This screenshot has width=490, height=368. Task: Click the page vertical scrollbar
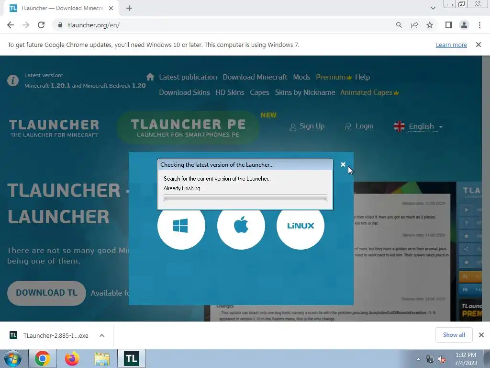[486, 188]
